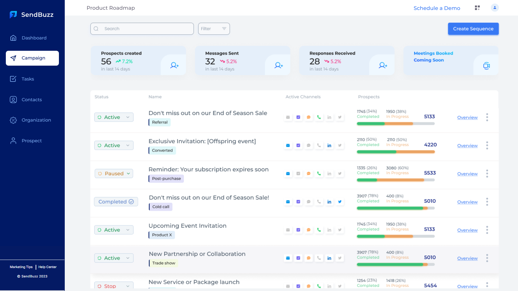Click the Create Sequence button
518x291 pixels.
pyautogui.click(x=473, y=29)
